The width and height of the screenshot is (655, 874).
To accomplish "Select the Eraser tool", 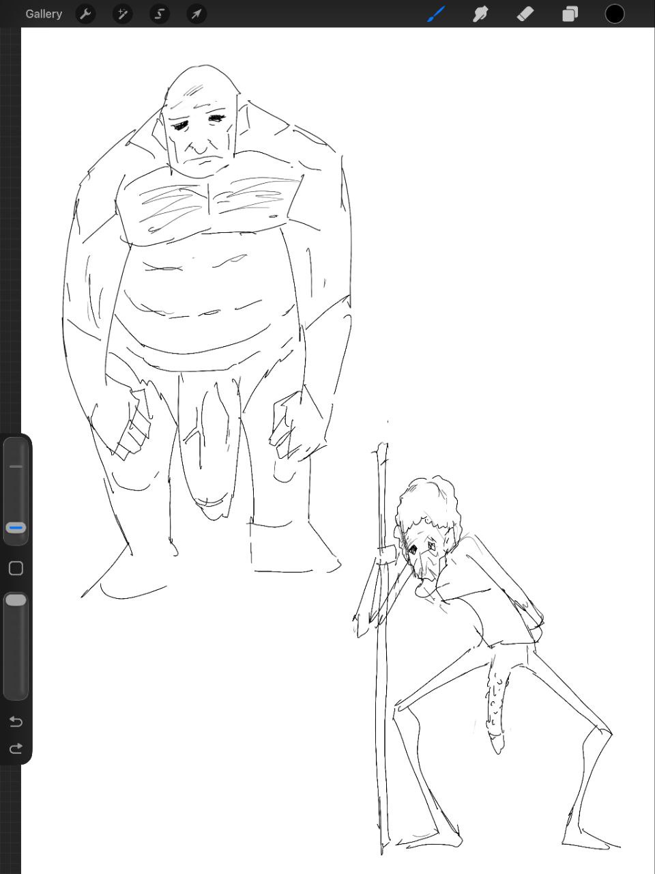I will [x=525, y=14].
